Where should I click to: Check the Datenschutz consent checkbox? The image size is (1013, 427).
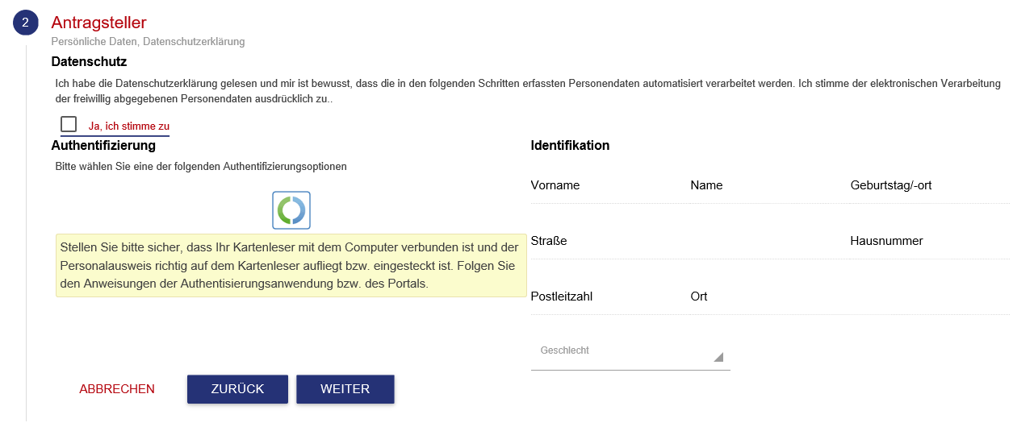[69, 124]
